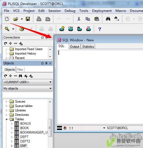The image size is (143, 148).
Task: Expand the Directories folder
Action: tap(6, 115)
